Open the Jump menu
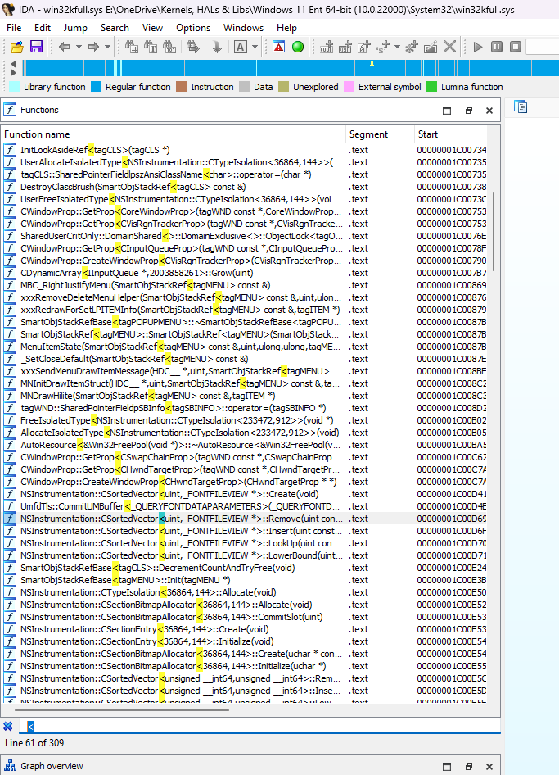Screen dimensions: 559x775 (x=75, y=27)
